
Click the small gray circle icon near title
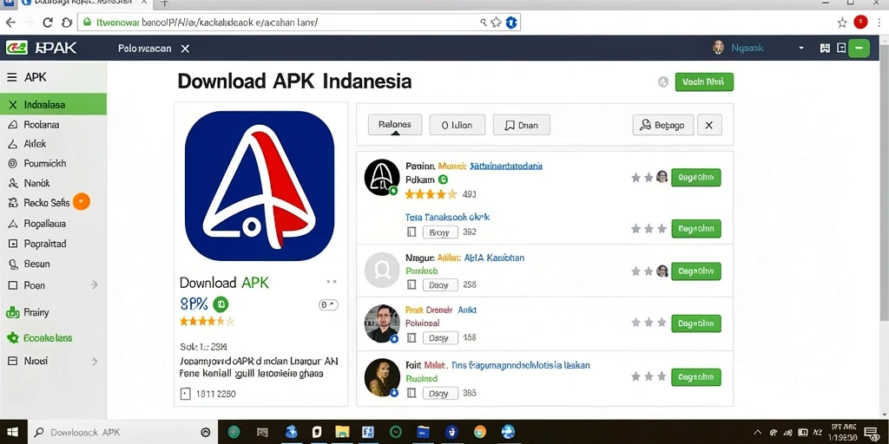click(x=662, y=82)
